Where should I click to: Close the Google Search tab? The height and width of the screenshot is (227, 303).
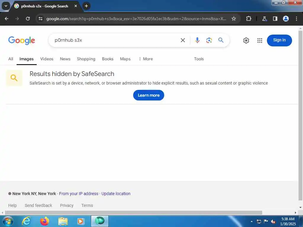click(76, 6)
